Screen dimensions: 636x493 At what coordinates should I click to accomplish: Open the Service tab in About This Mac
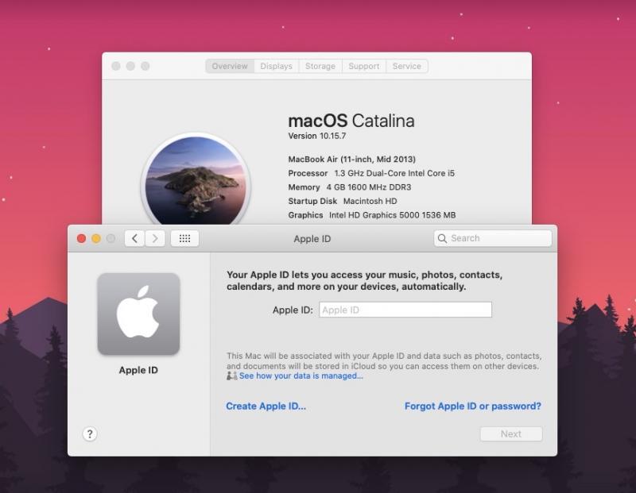(407, 66)
